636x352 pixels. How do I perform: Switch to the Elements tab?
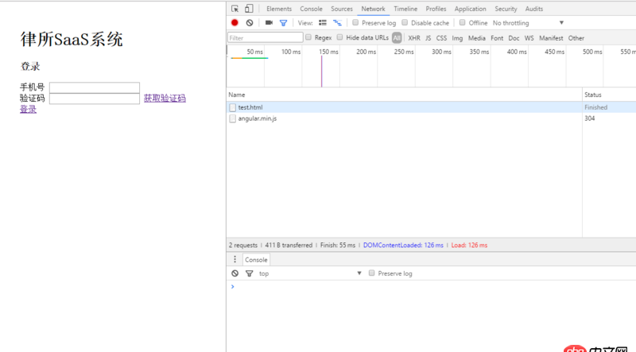tap(278, 9)
